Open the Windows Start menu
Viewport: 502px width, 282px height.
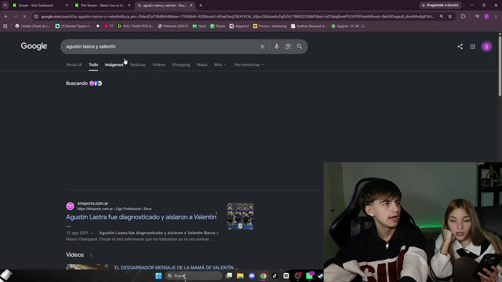pos(158,276)
